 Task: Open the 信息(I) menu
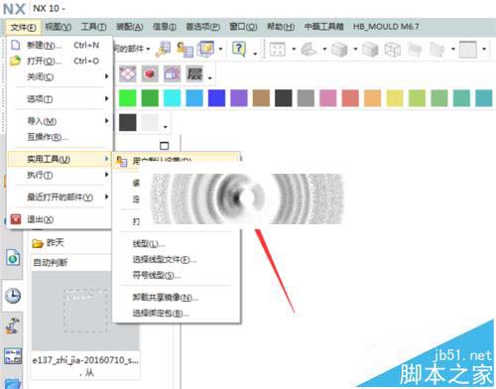click(x=165, y=27)
